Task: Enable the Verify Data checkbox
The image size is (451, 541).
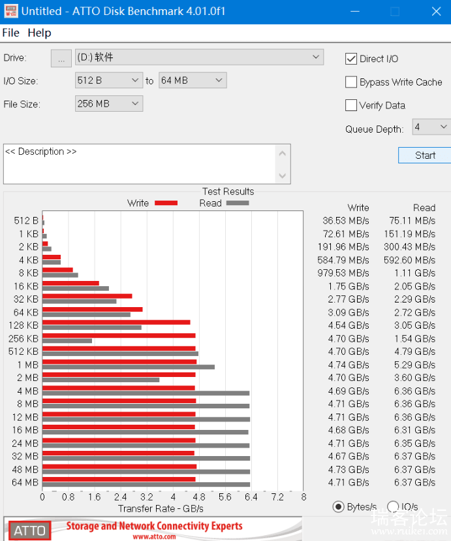Action: click(x=350, y=105)
